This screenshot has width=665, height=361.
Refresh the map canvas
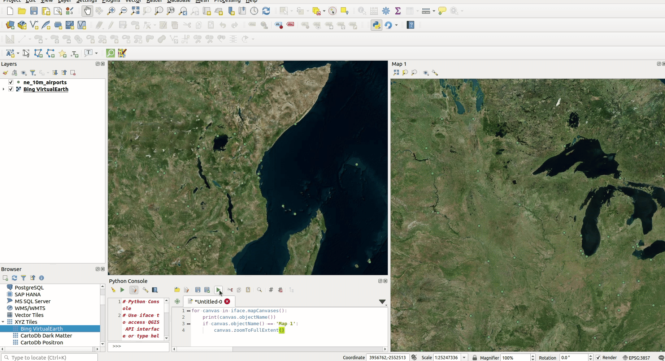pyautogui.click(x=266, y=11)
